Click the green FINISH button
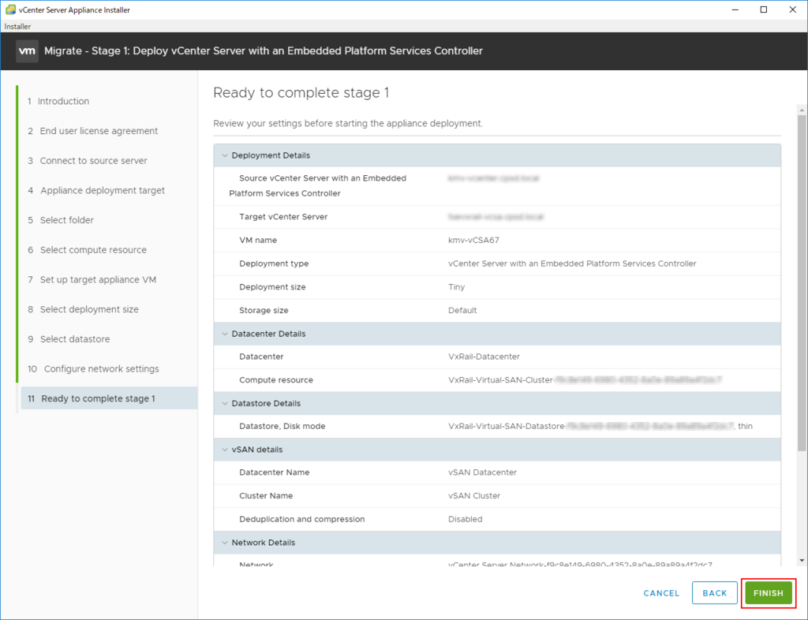Screen dimensions: 808x620 768,593
